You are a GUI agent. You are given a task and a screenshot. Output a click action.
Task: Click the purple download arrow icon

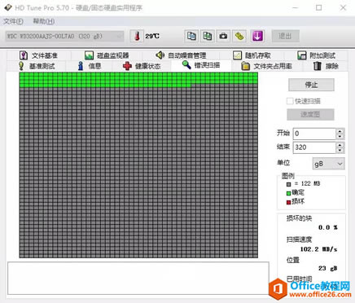257,36
